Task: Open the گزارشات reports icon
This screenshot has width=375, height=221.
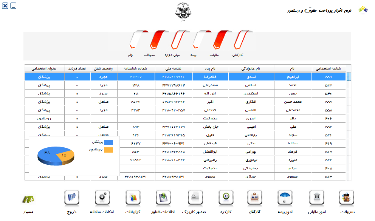Action: coord(133,198)
